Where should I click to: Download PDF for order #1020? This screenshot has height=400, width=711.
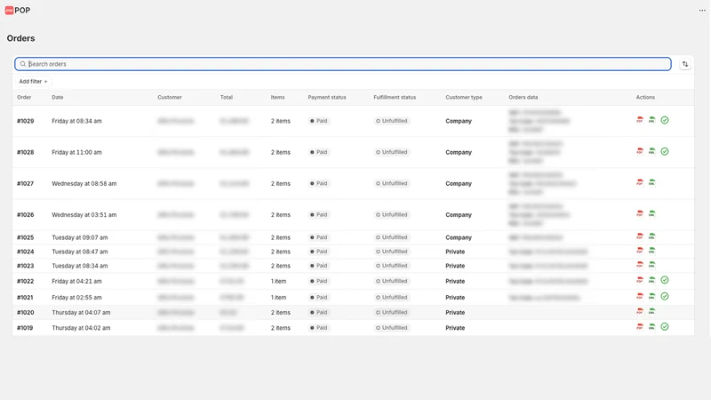640,312
